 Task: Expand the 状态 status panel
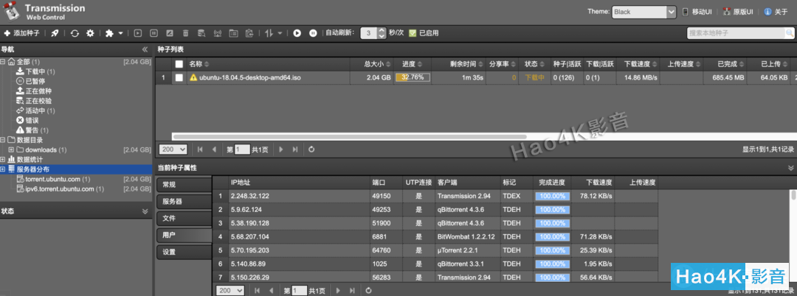click(x=145, y=211)
